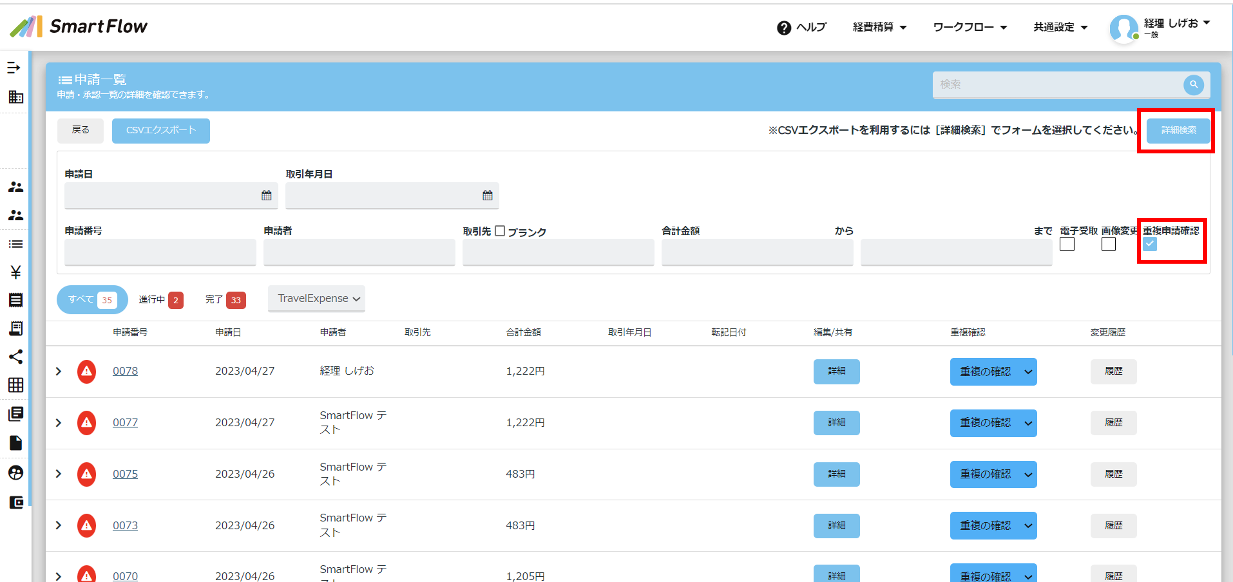
Task: Open the 経費精算 menu
Action: pos(879,27)
